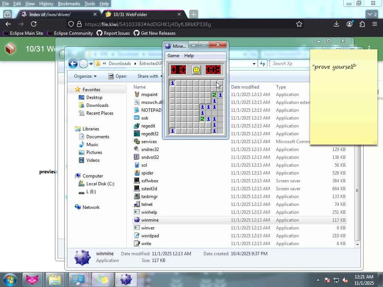Open a new Firefox tab
The width and height of the screenshot is (383, 287).
point(193,15)
